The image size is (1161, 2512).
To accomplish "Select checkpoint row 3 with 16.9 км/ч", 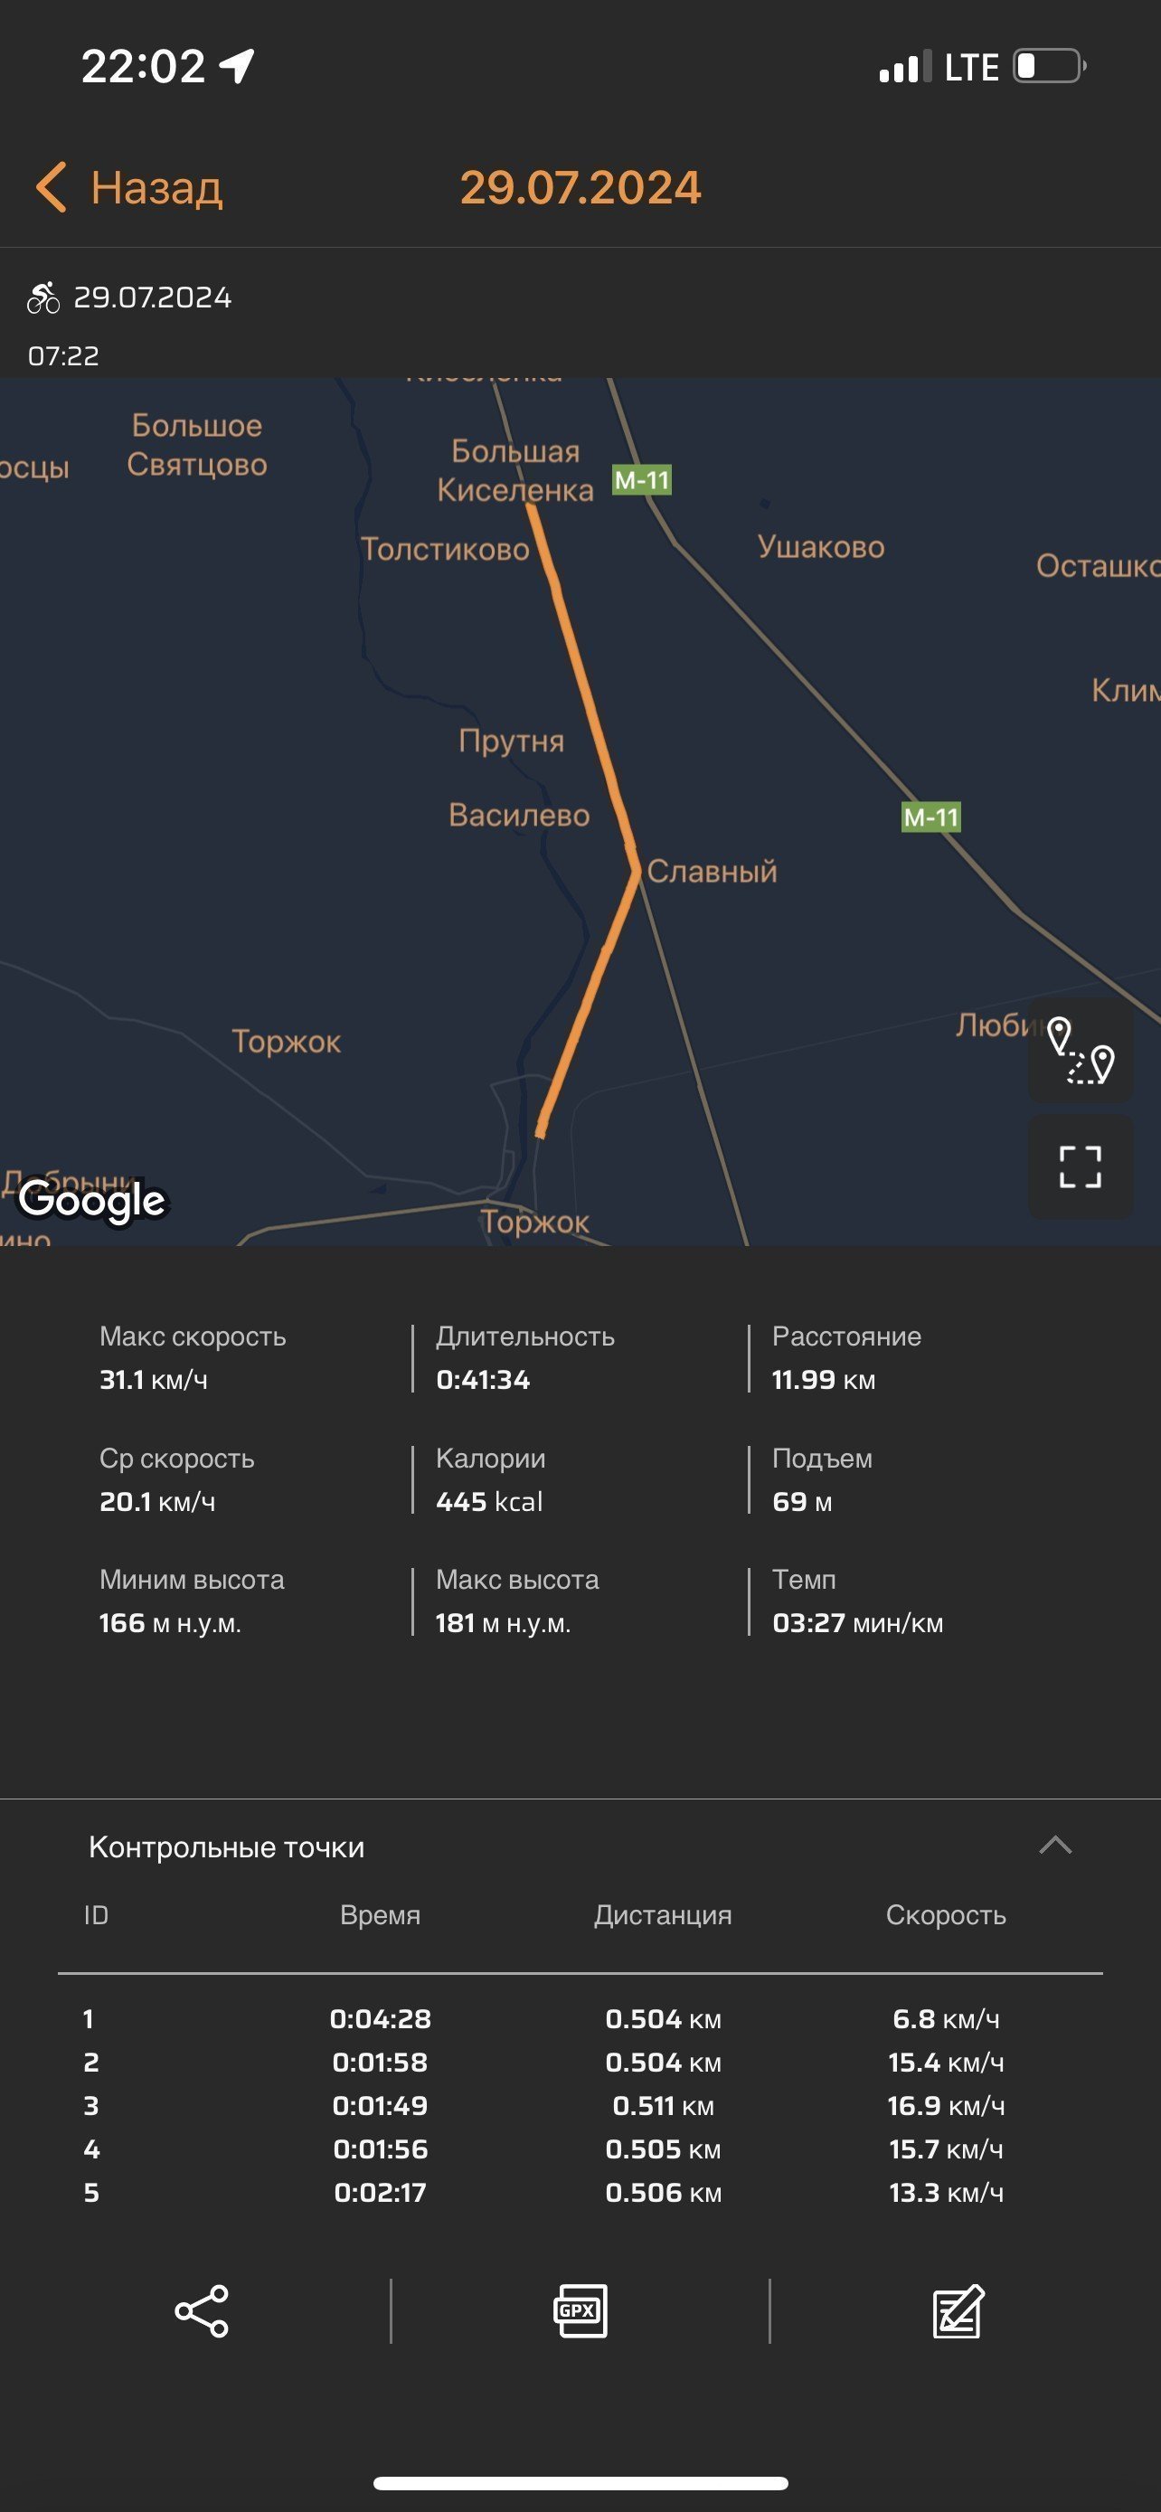I will click(x=580, y=2105).
